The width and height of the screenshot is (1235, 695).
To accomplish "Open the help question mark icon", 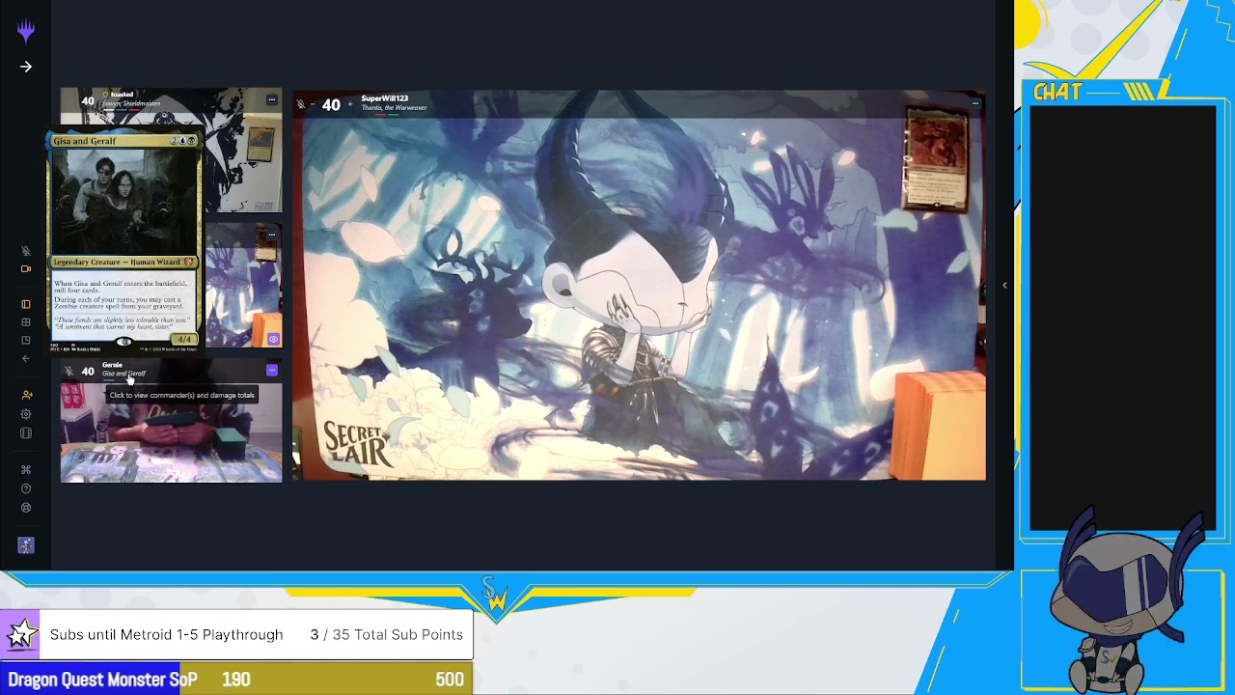I will (x=26, y=488).
